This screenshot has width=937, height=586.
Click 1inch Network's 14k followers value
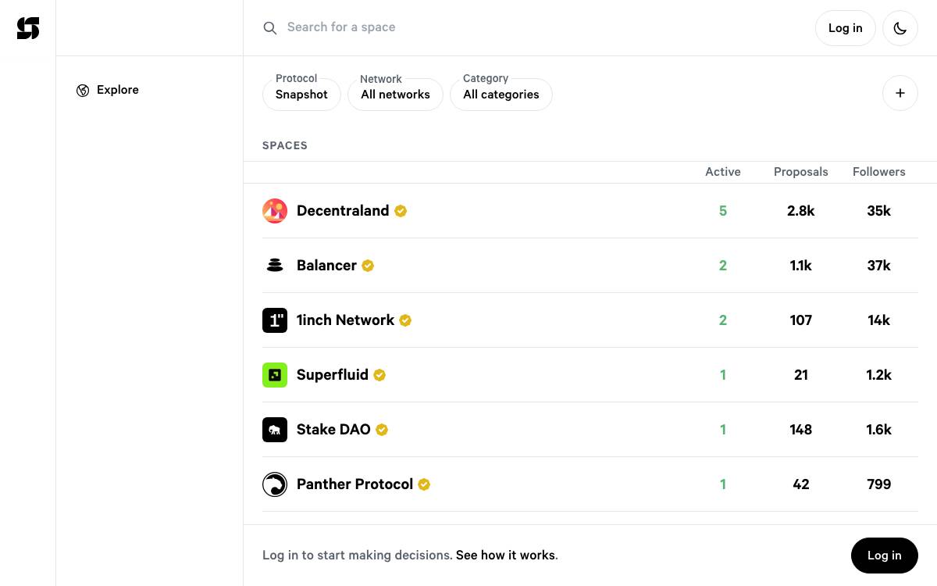879,320
